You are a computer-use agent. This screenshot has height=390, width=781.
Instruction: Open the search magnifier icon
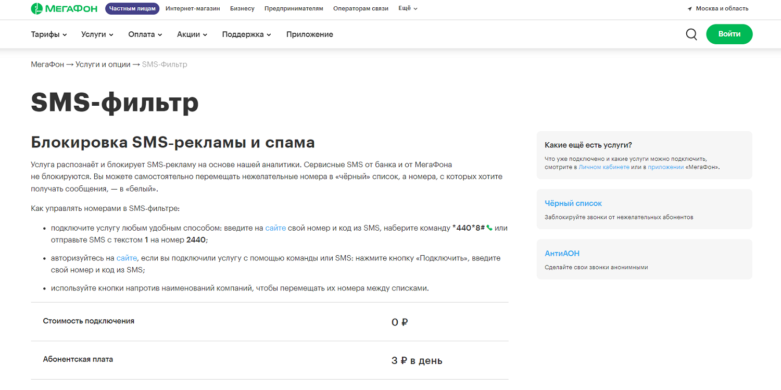[x=691, y=34]
